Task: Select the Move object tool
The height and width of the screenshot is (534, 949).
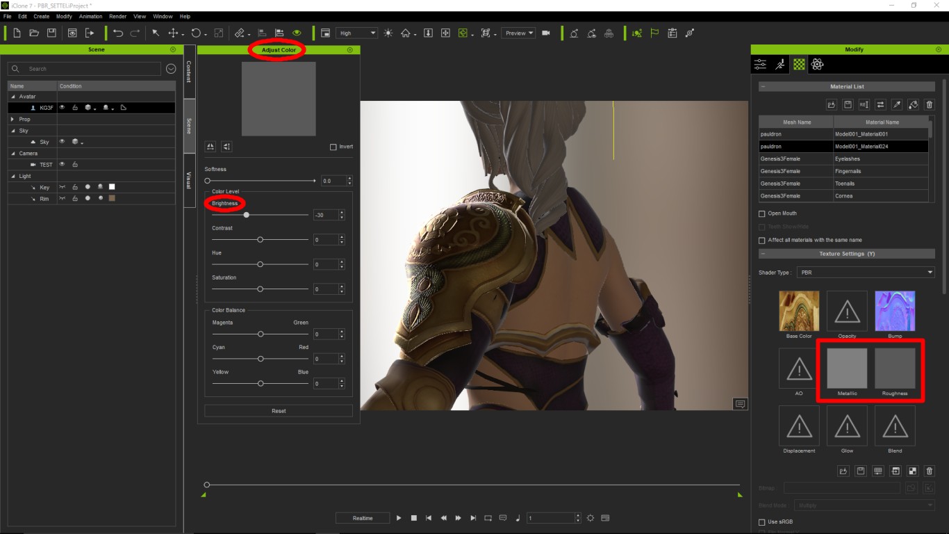Action: (174, 33)
